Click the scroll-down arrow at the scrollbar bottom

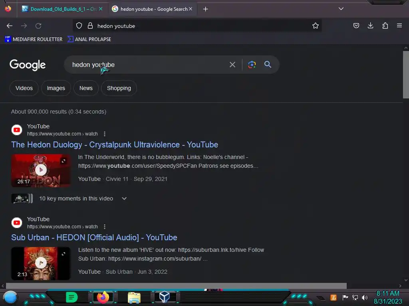[406, 280]
